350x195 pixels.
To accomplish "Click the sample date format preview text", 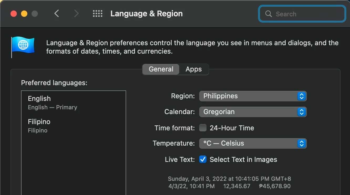I will coord(229,179).
